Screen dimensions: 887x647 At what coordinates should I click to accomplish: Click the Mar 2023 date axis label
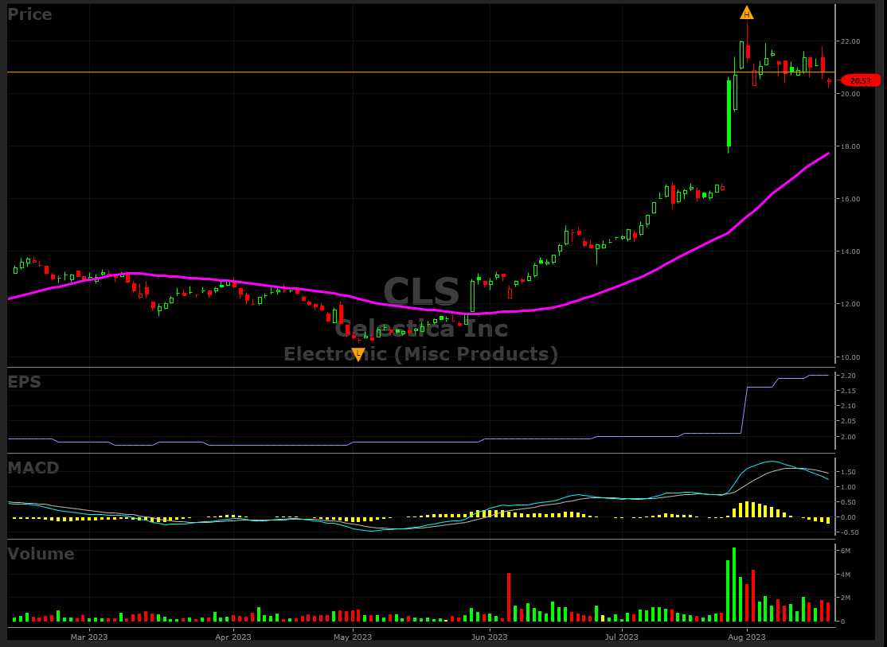point(89,637)
